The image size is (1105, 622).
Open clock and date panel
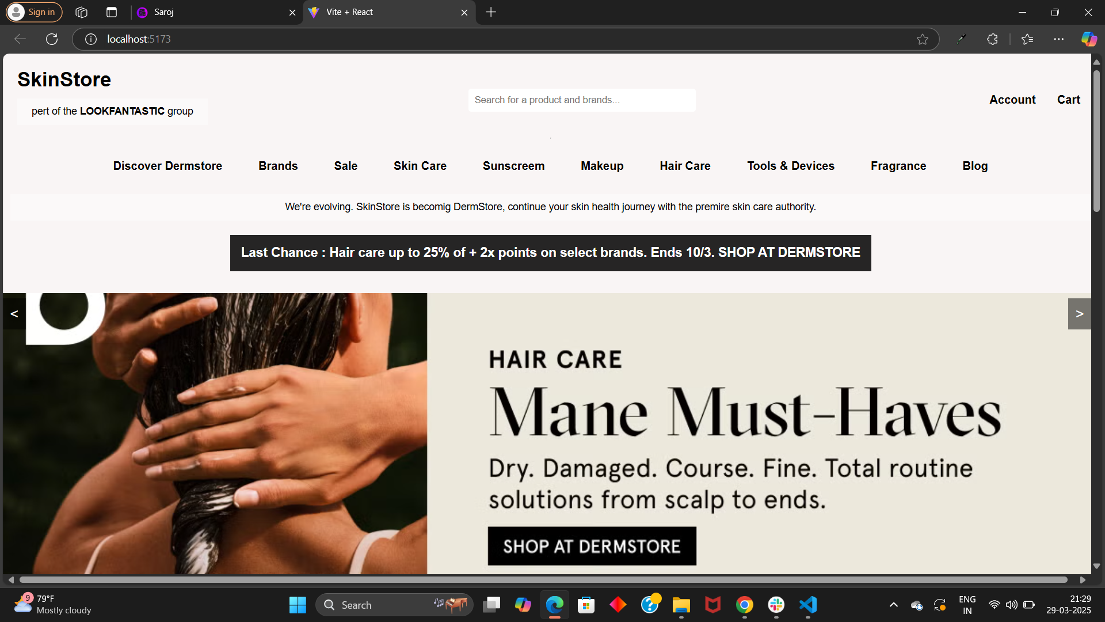click(x=1068, y=605)
